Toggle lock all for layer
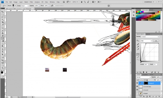163x98 pixels. coord(147,80)
